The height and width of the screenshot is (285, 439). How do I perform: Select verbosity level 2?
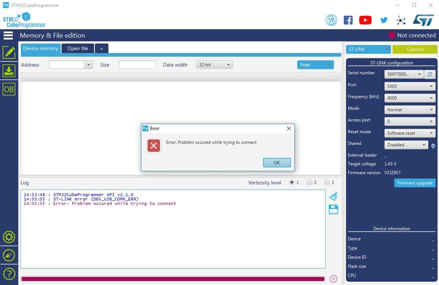pyautogui.click(x=309, y=182)
